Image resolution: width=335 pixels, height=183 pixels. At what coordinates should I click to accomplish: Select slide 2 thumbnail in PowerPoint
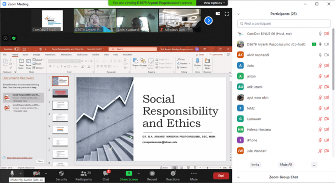pos(60,93)
